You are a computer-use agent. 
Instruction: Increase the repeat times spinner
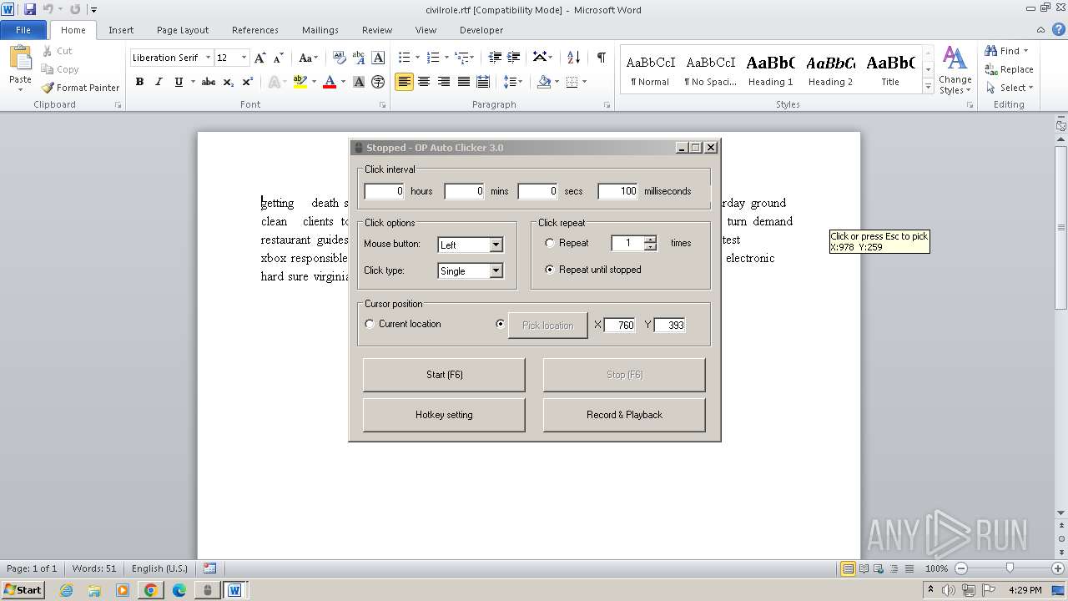click(650, 240)
